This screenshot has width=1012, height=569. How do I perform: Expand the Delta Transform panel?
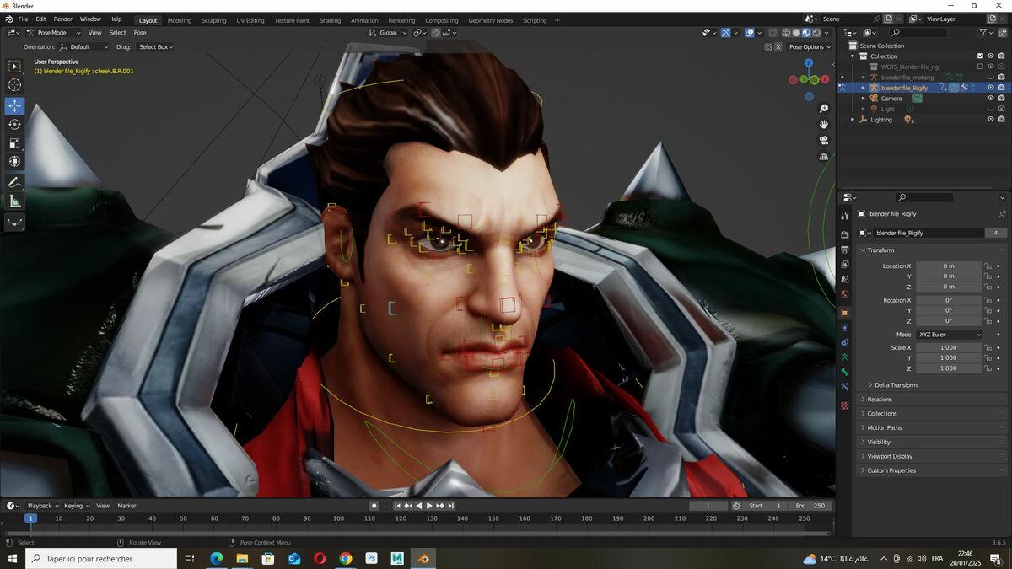[895, 385]
